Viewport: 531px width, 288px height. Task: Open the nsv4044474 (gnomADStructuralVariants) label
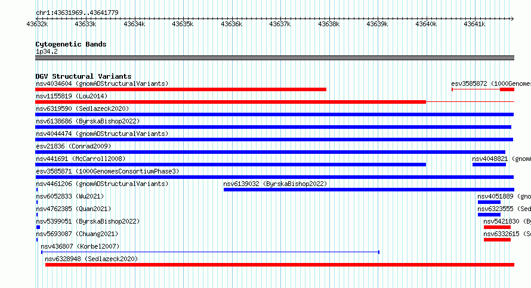(102, 134)
